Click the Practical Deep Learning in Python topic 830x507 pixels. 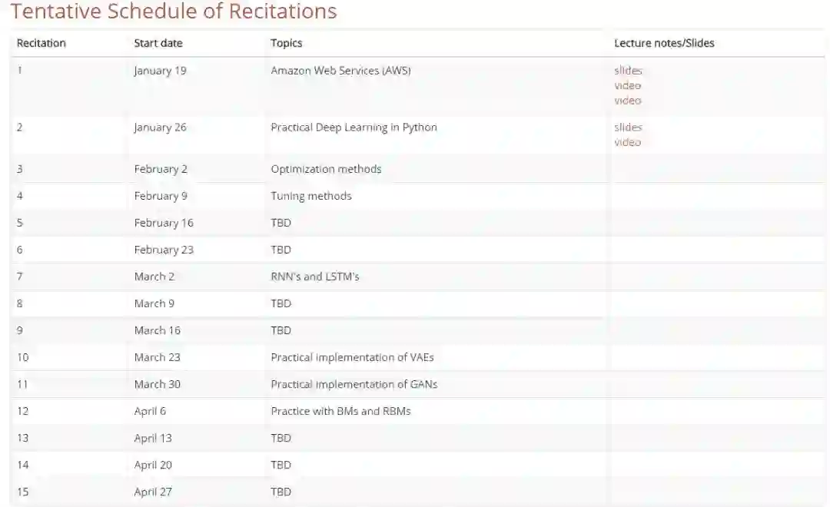click(354, 128)
